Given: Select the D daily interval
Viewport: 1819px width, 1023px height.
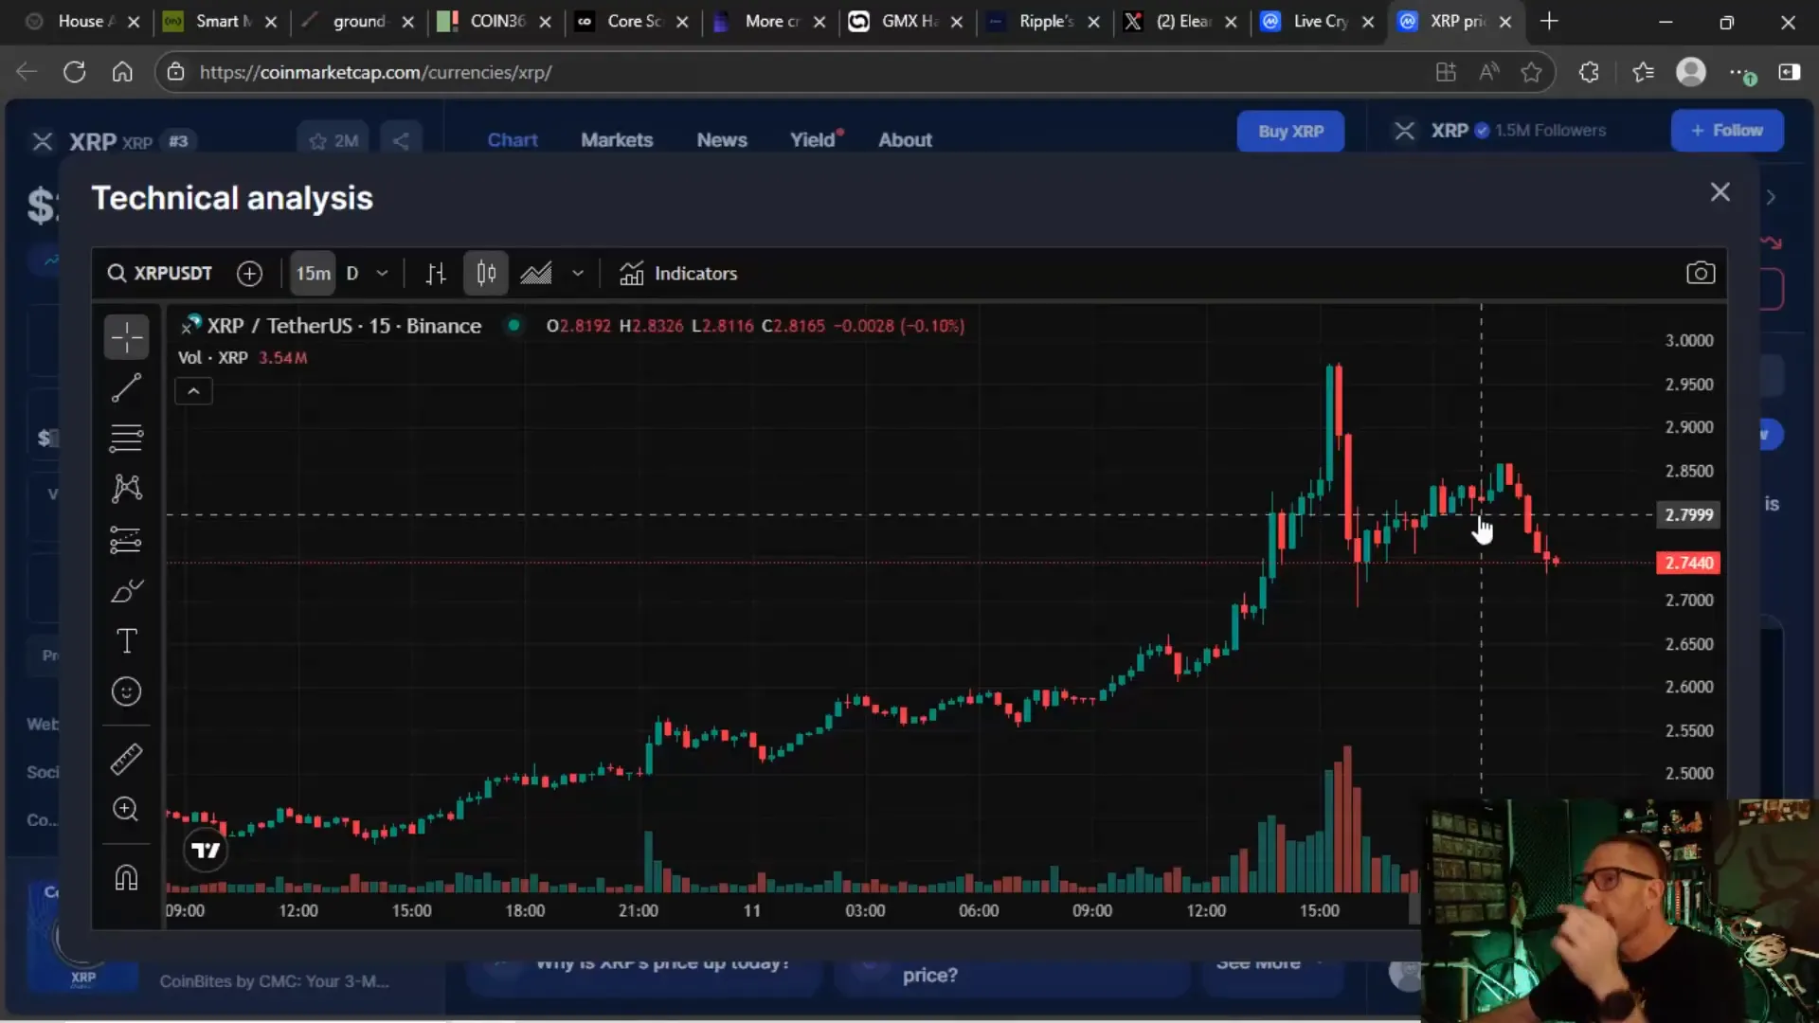Looking at the screenshot, I should coord(352,274).
